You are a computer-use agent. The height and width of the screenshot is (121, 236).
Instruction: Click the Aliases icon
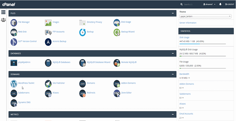point(48,93)
